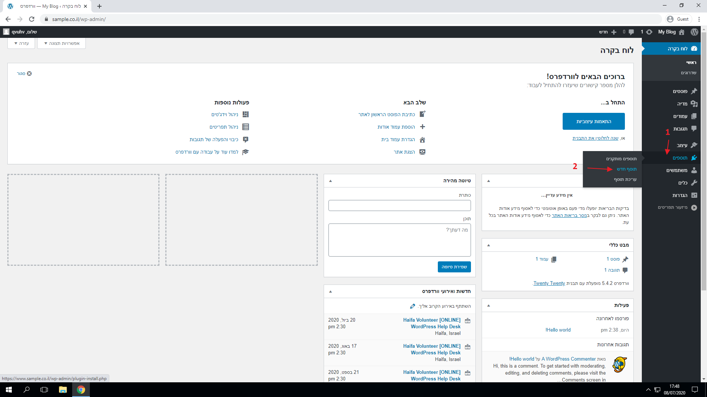Viewport: 707px width, 397px height.
Task: Open the Chrome three-dot menu
Action: point(699,19)
